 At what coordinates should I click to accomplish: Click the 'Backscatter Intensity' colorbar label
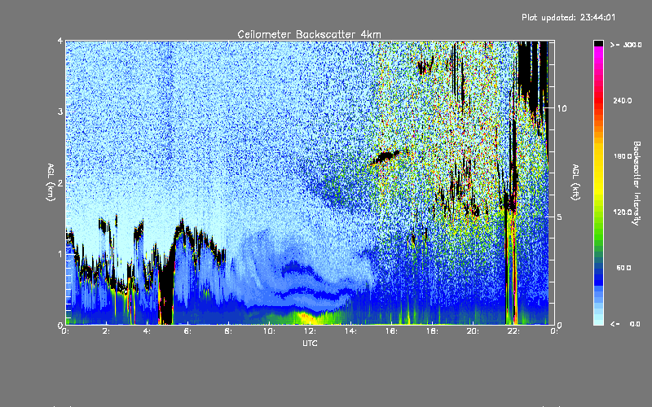pos(637,183)
